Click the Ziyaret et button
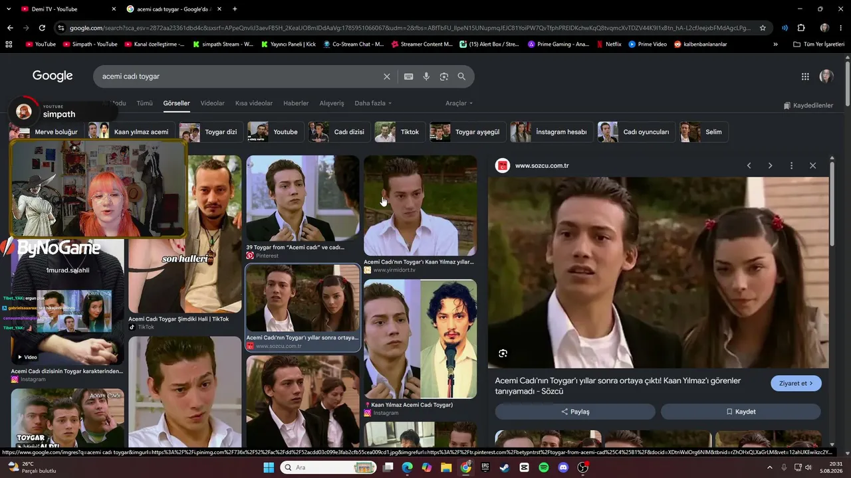Viewport: 851px width, 478px height. click(796, 383)
